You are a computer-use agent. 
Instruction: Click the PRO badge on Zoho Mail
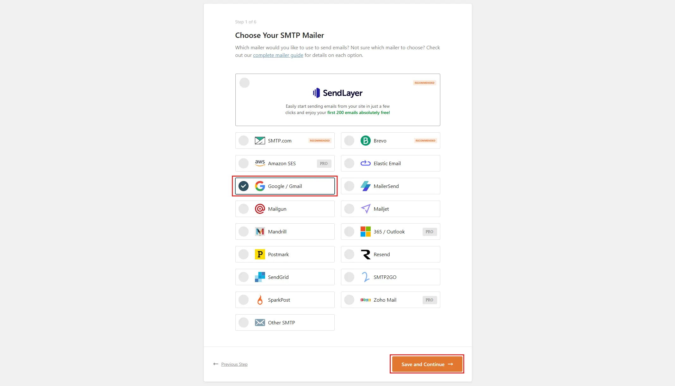click(430, 300)
